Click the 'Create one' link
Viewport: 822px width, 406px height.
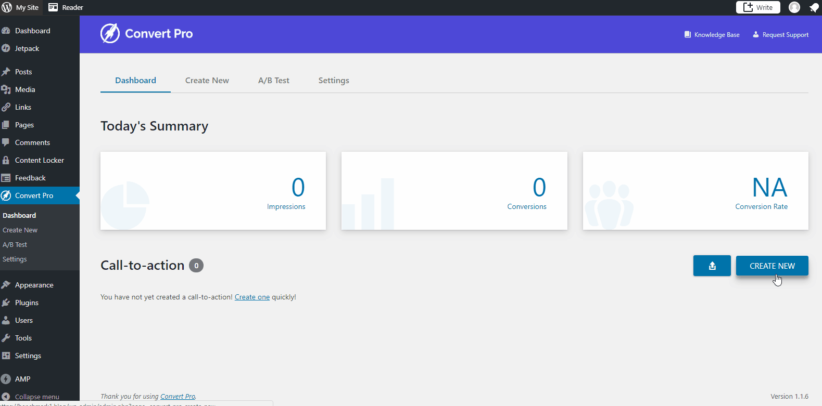252,297
